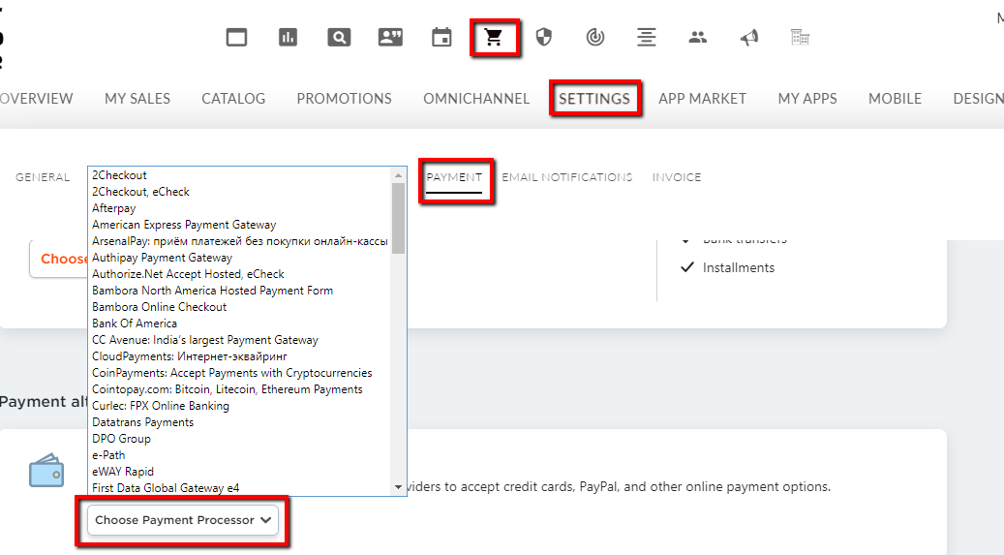Screen dimensions: 1004x555
Task: Click the orange Choose button
Action: point(59,259)
